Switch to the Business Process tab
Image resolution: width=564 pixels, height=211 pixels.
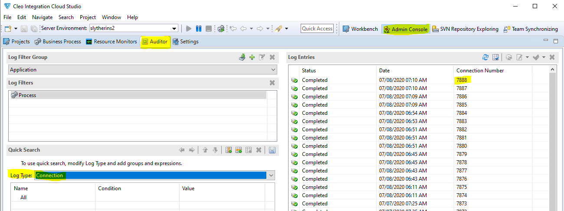click(58, 42)
